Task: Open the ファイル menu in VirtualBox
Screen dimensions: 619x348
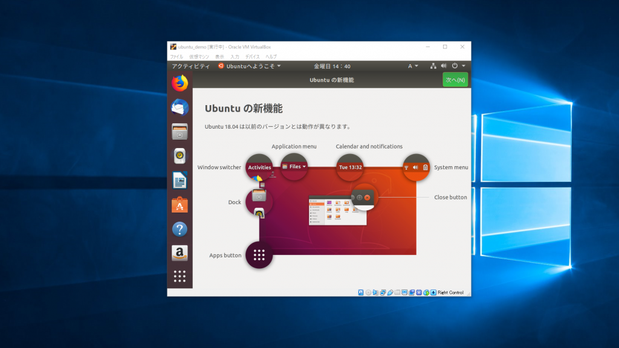Action: click(176, 56)
